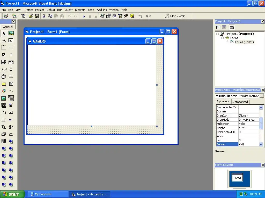Select the horizontal scroll bar tool
Viewport: 265px width, 198px height.
click(4, 69)
